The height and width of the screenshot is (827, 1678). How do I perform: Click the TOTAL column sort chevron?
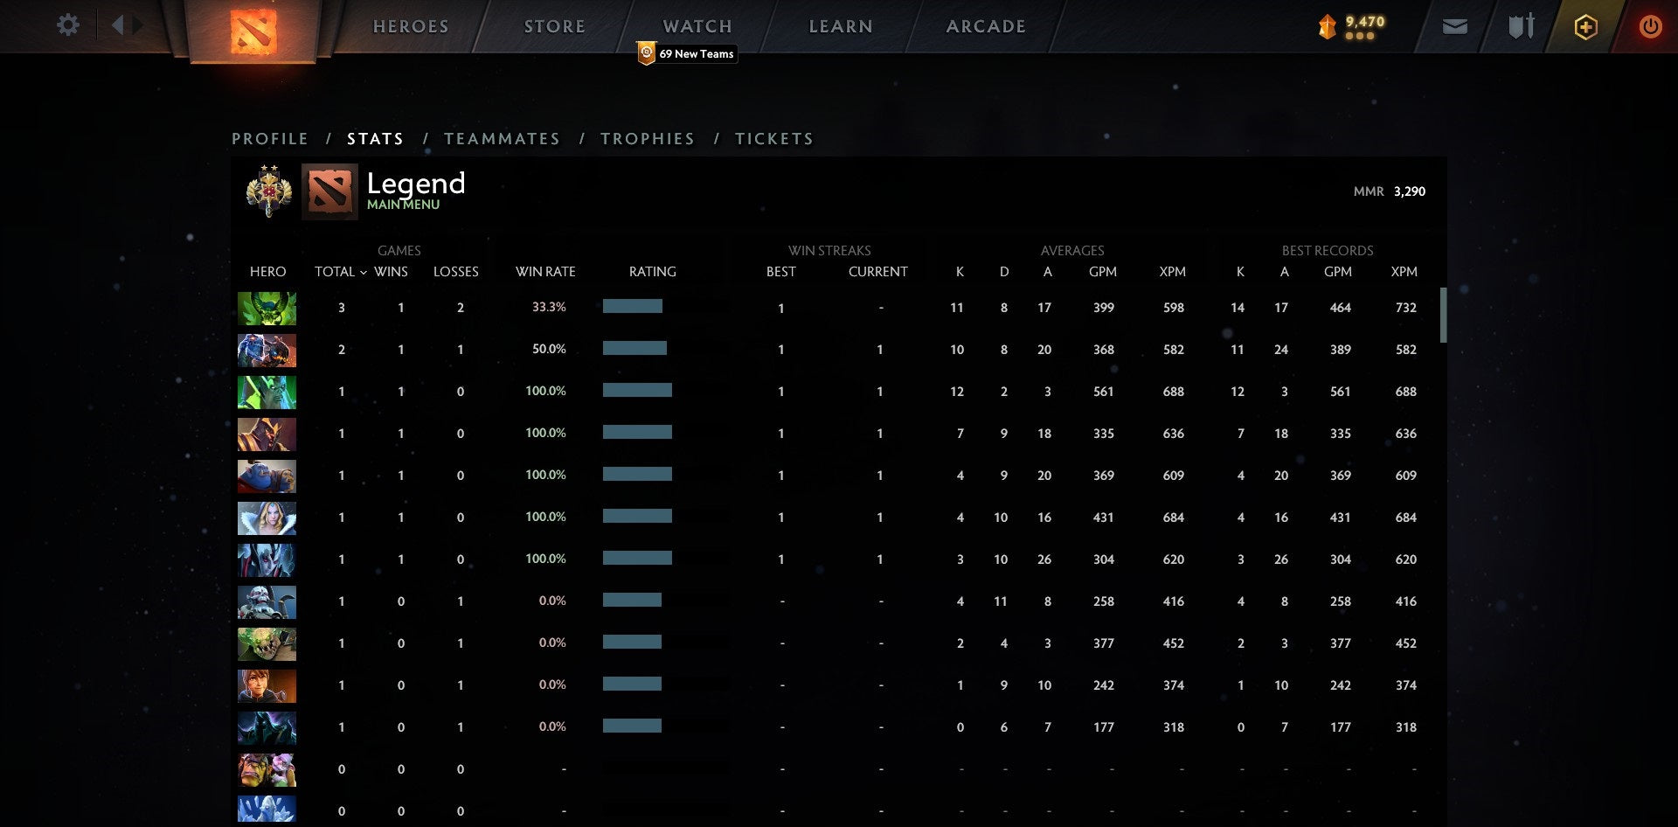(364, 273)
